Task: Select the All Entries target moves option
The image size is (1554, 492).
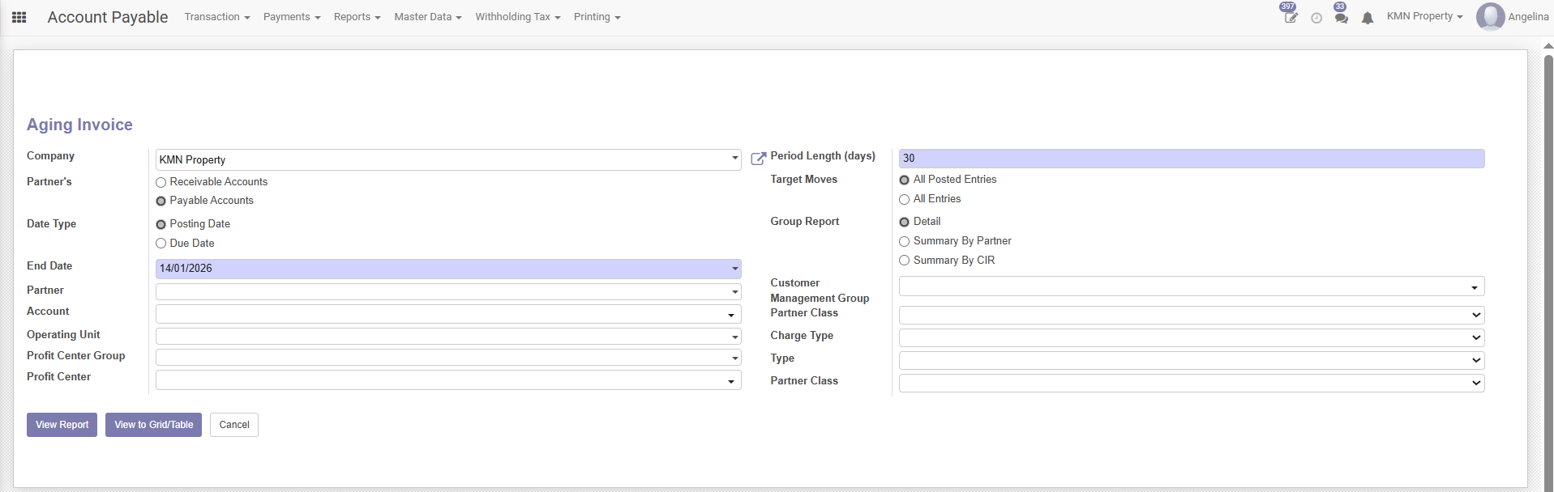Action: (x=905, y=199)
